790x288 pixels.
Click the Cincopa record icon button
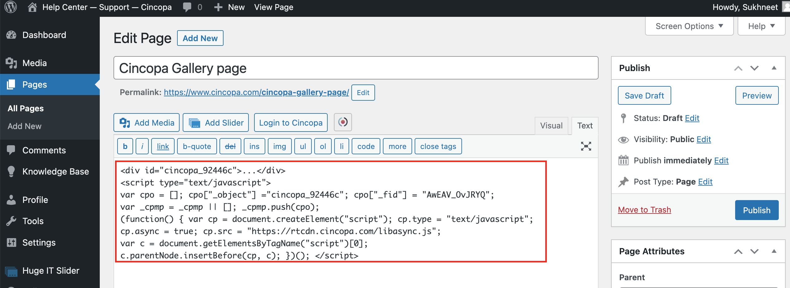(x=343, y=122)
